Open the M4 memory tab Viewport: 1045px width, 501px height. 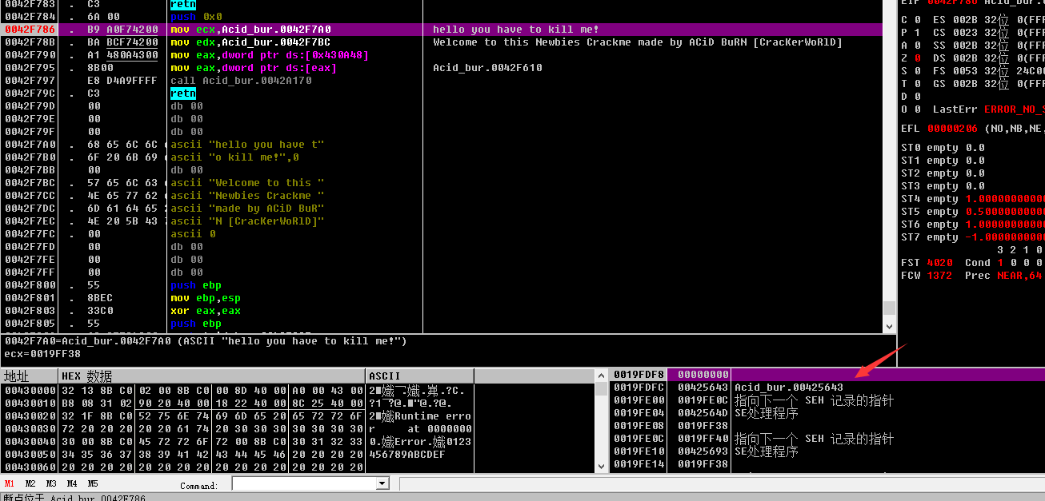72,483
